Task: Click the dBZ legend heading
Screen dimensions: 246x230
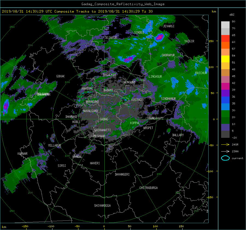Action: (232, 15)
